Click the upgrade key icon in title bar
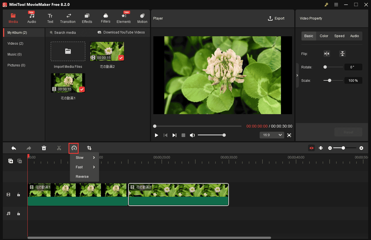 326,4
